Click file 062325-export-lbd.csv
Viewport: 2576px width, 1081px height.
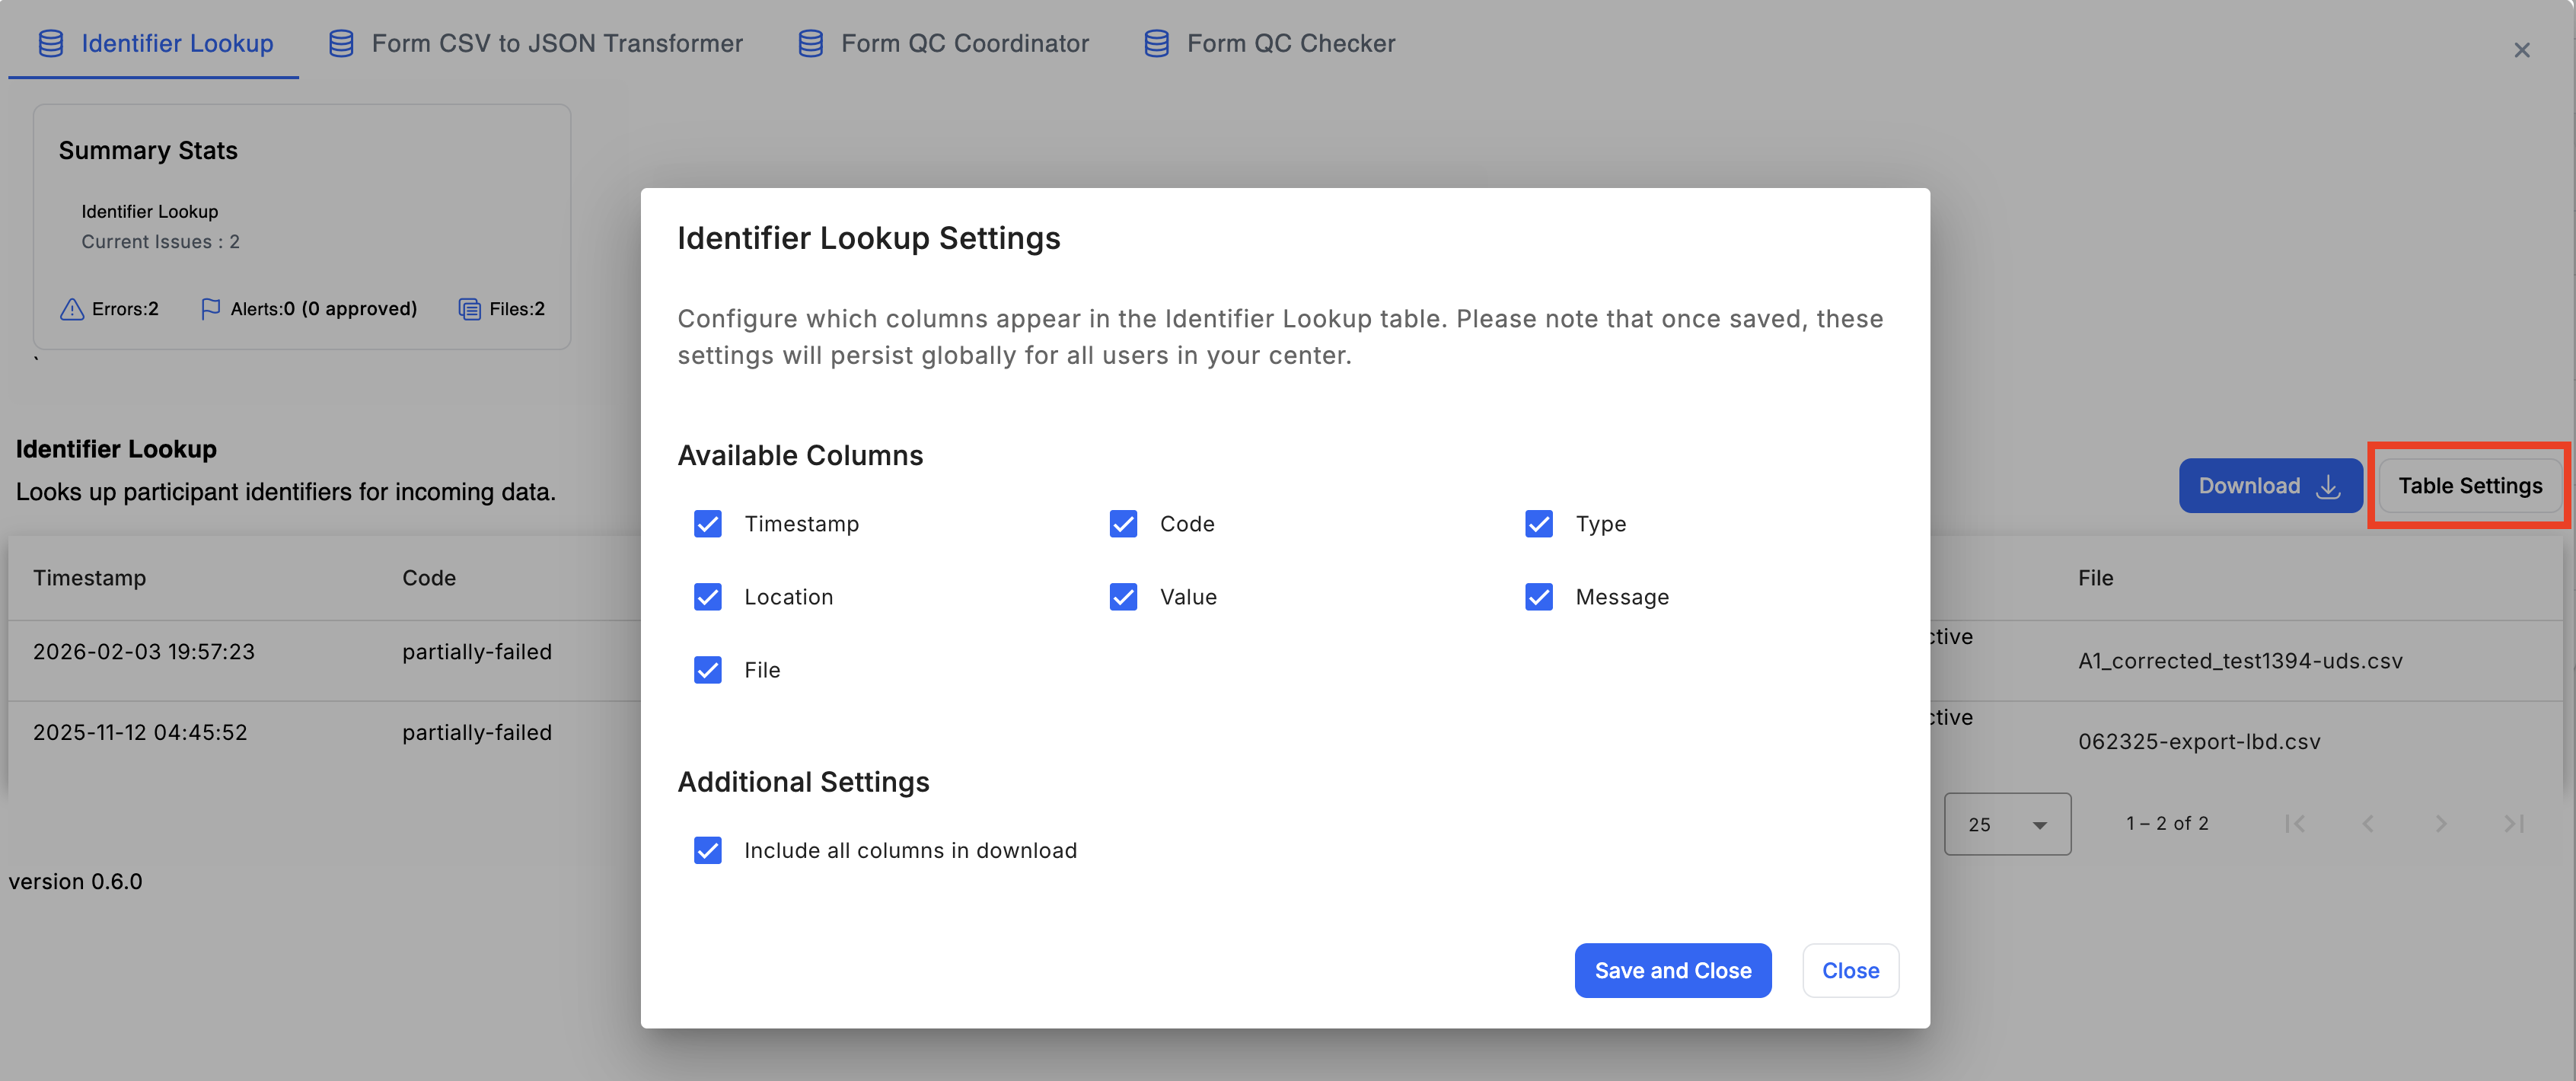coord(2199,742)
